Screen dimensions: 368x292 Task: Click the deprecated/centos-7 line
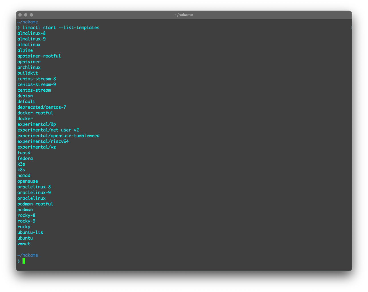[42, 107]
